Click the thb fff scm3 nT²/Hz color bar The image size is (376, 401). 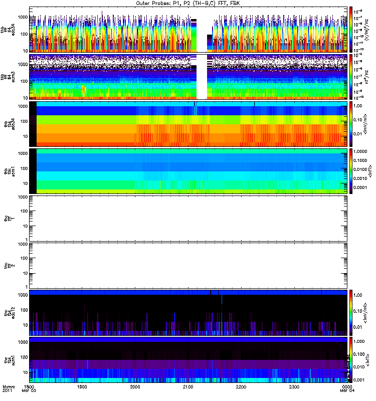tap(351, 77)
